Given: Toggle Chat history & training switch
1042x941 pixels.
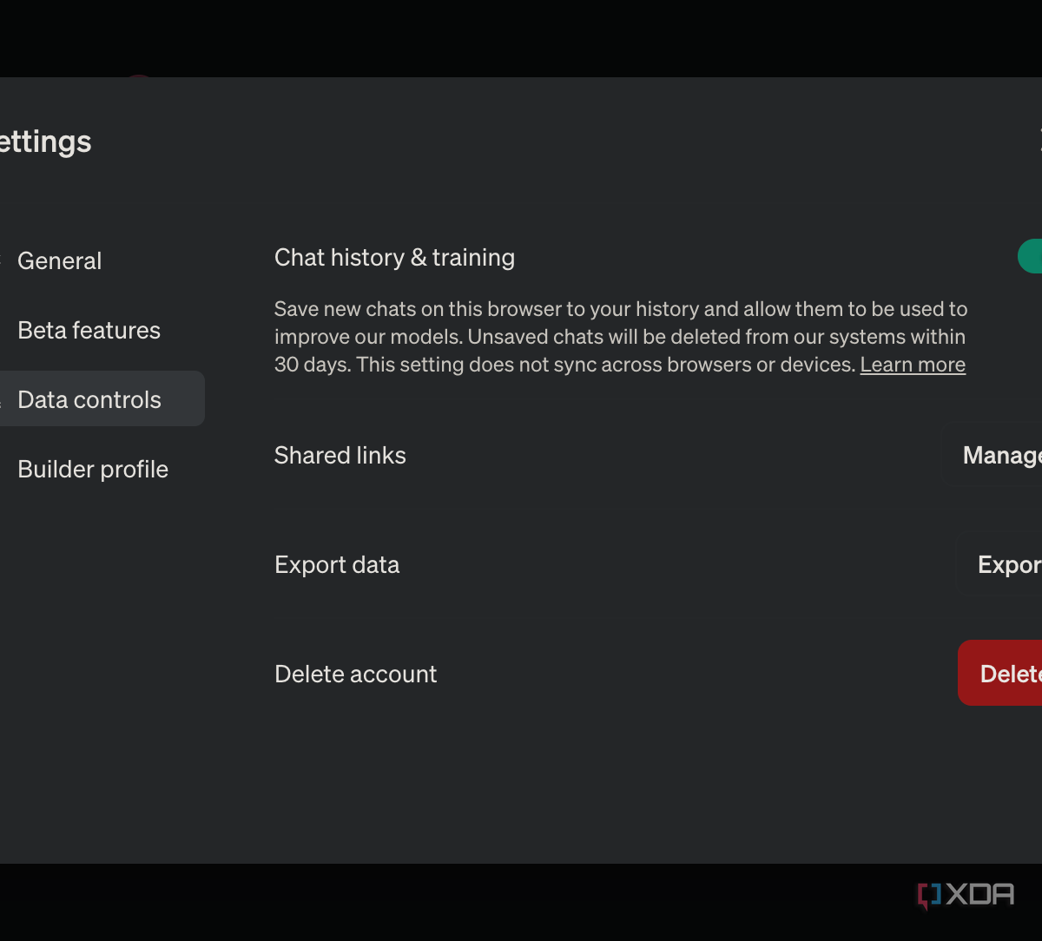Looking at the screenshot, I should [x=1031, y=256].
